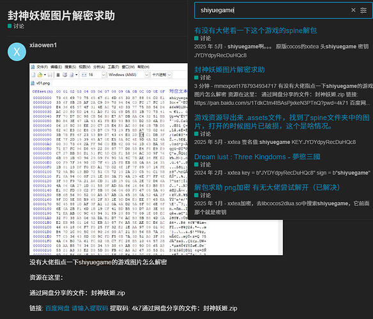
Task: Click xiaowen1's round avatar icon
Action: click(17, 52)
